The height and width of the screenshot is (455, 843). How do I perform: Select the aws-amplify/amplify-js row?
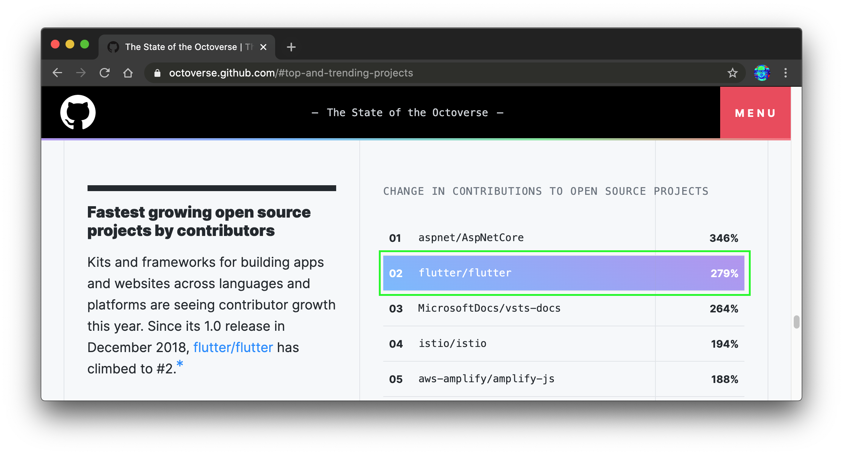(563, 379)
